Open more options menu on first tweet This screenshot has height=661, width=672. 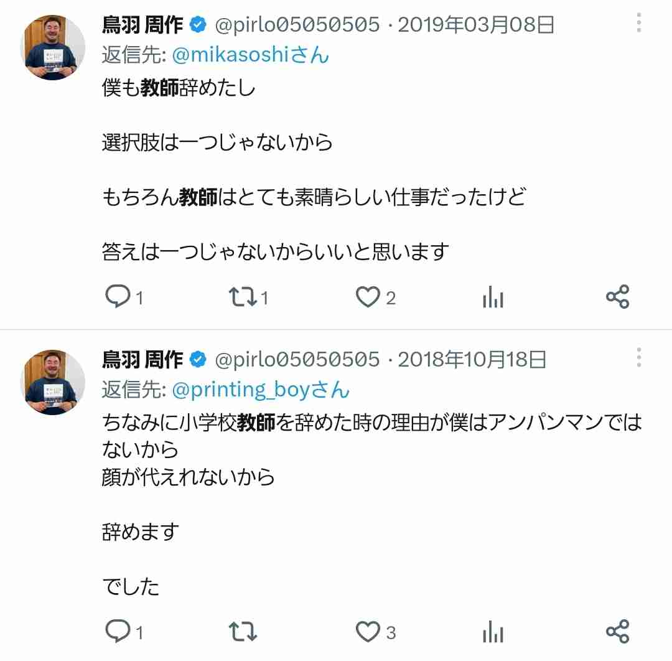[x=639, y=23]
